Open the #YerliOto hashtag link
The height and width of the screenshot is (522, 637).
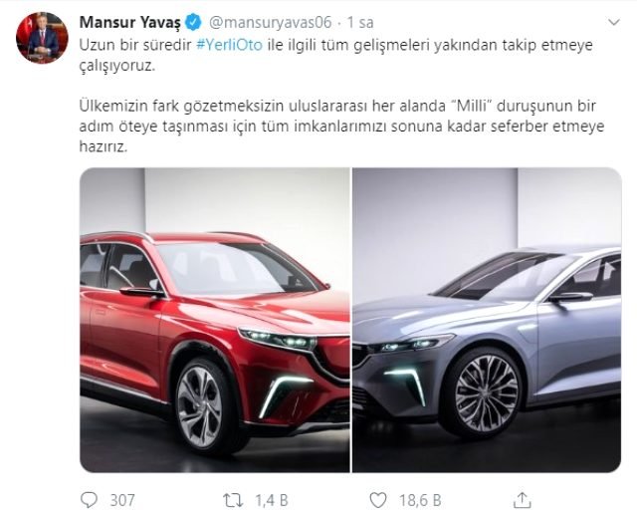click(229, 45)
